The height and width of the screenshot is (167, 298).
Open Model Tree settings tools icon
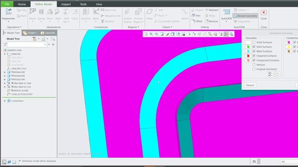click(34, 39)
